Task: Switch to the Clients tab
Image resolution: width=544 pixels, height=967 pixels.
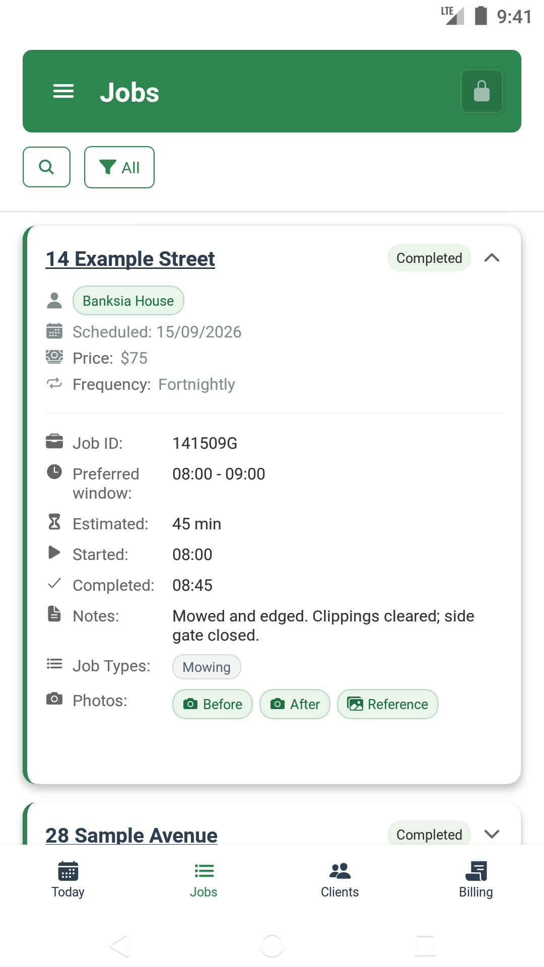Action: 340,879
